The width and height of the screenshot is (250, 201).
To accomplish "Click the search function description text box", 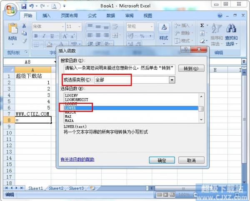I will click(x=120, y=68).
